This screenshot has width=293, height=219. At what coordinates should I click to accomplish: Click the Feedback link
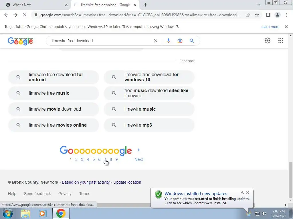(187, 61)
